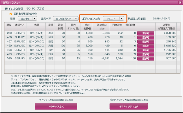The image size is (183, 113).
Task: Click the required amount 4,820,000
Action: tap(170, 33)
